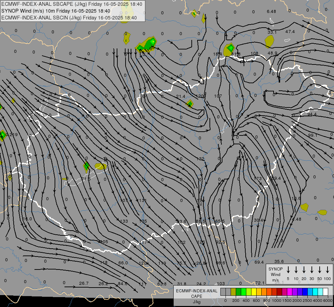Click the 2500 tick label on CAPE scale
Image resolution: width=334 pixels, height=307 pixels.
[307, 301]
